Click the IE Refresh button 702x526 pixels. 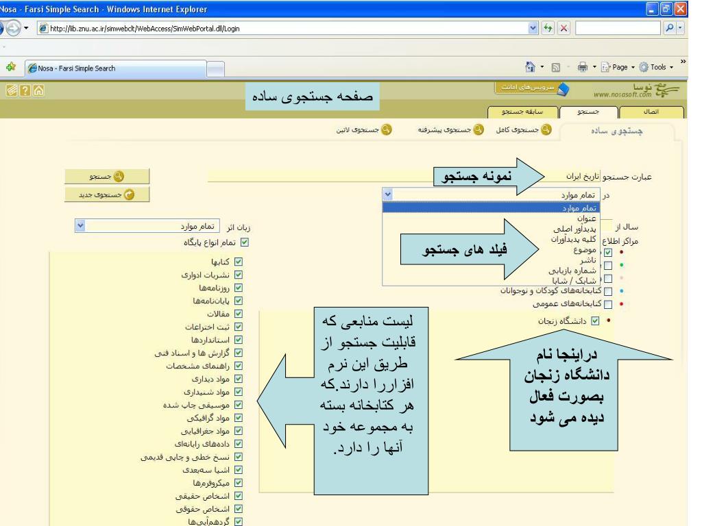click(x=548, y=28)
